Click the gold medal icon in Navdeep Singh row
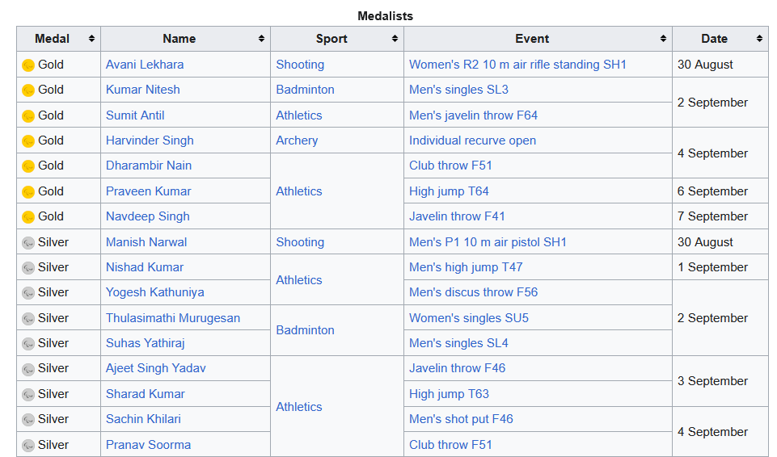Screen dimensions: 777x457 [x=28, y=217]
